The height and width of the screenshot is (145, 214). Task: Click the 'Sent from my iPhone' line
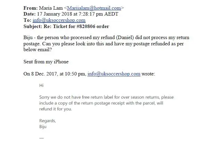click(x=46, y=62)
